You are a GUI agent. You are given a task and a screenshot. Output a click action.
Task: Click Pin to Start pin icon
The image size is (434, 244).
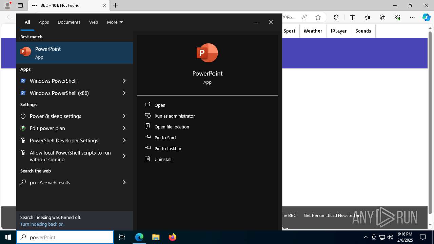click(147, 137)
